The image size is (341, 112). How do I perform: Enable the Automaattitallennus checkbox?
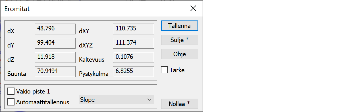pos(11,102)
